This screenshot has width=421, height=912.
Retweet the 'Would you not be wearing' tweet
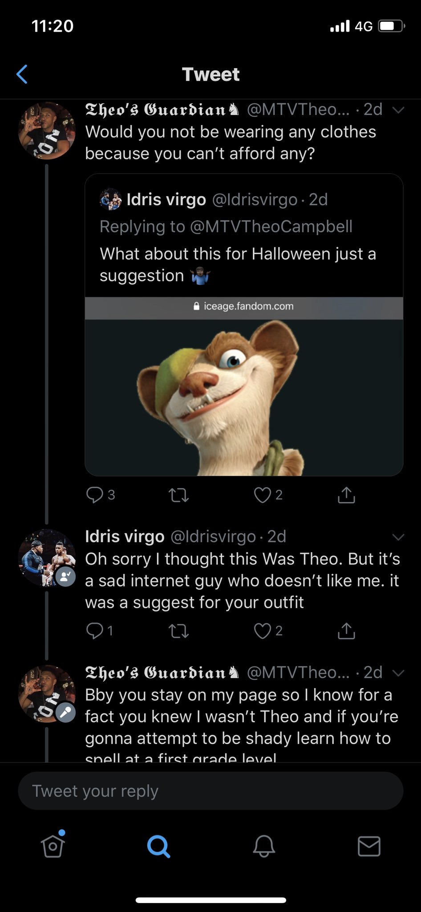[179, 495]
